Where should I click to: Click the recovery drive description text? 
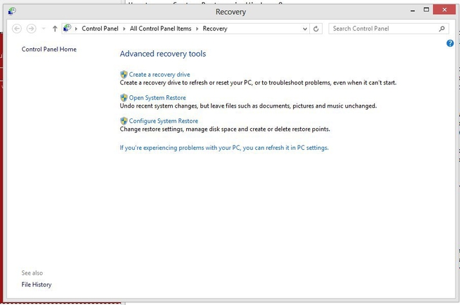coord(258,83)
